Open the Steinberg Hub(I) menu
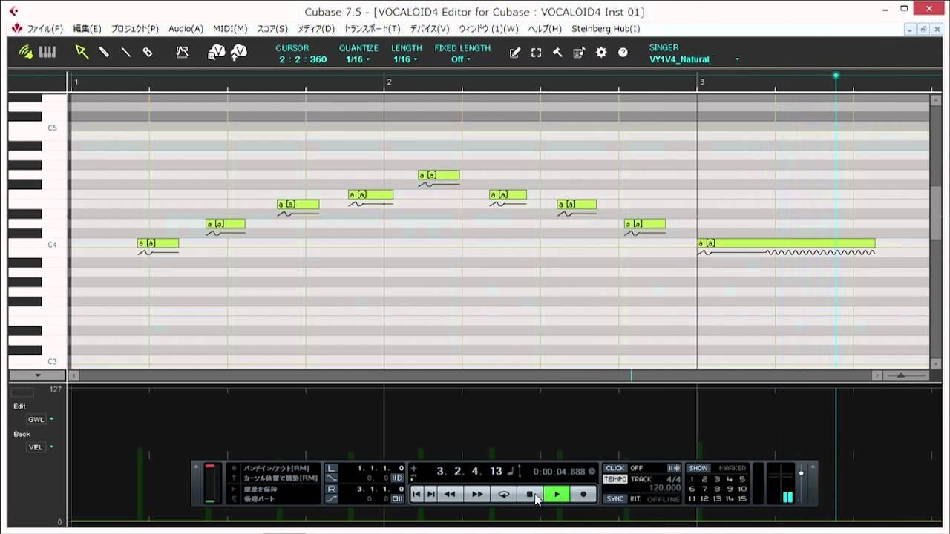Image resolution: width=950 pixels, height=534 pixels. [x=606, y=29]
